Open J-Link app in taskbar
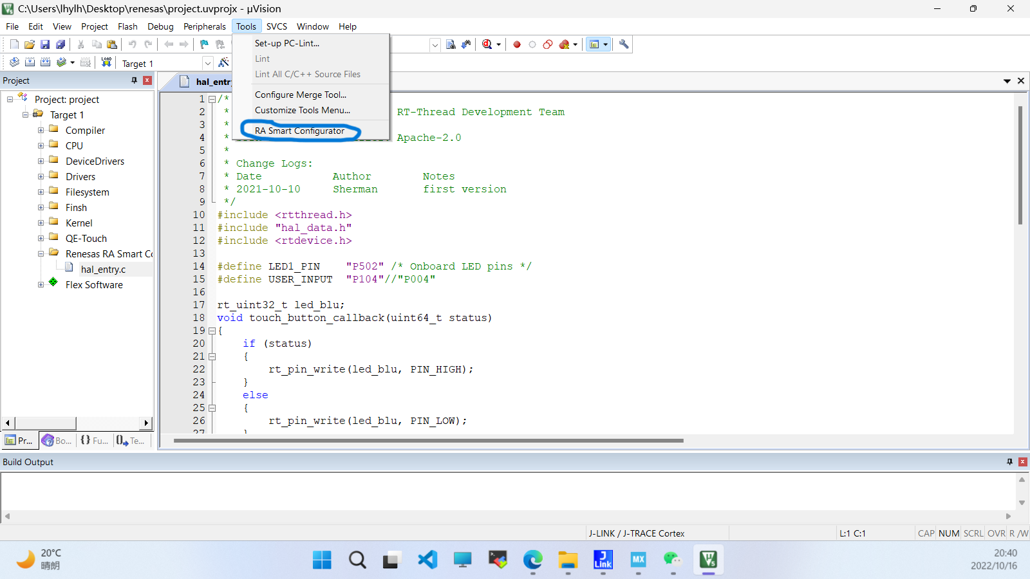The height and width of the screenshot is (579, 1030). [603, 560]
